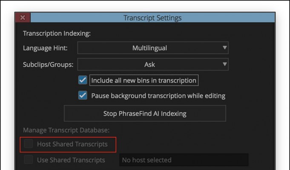Enable the Host Shared Transcripts checkbox
Image resolution: width=290 pixels, height=170 pixels.
coord(29,144)
